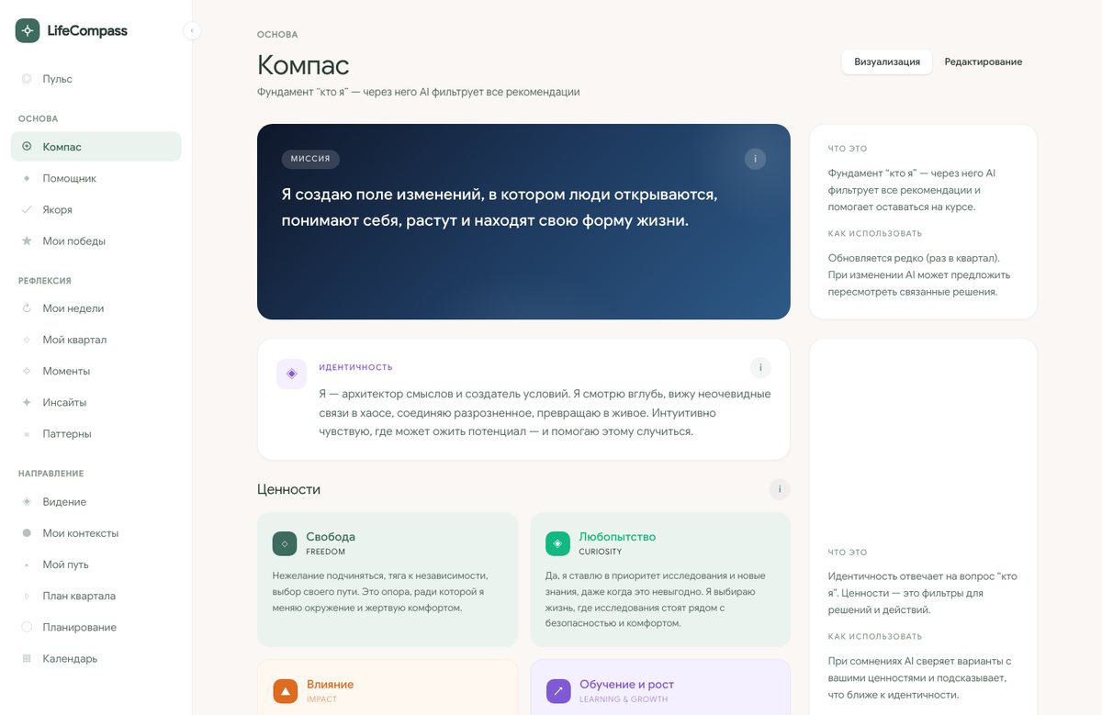The height and width of the screenshot is (715, 1102).
Task: Open the Влияние card title
Action: [x=330, y=685]
